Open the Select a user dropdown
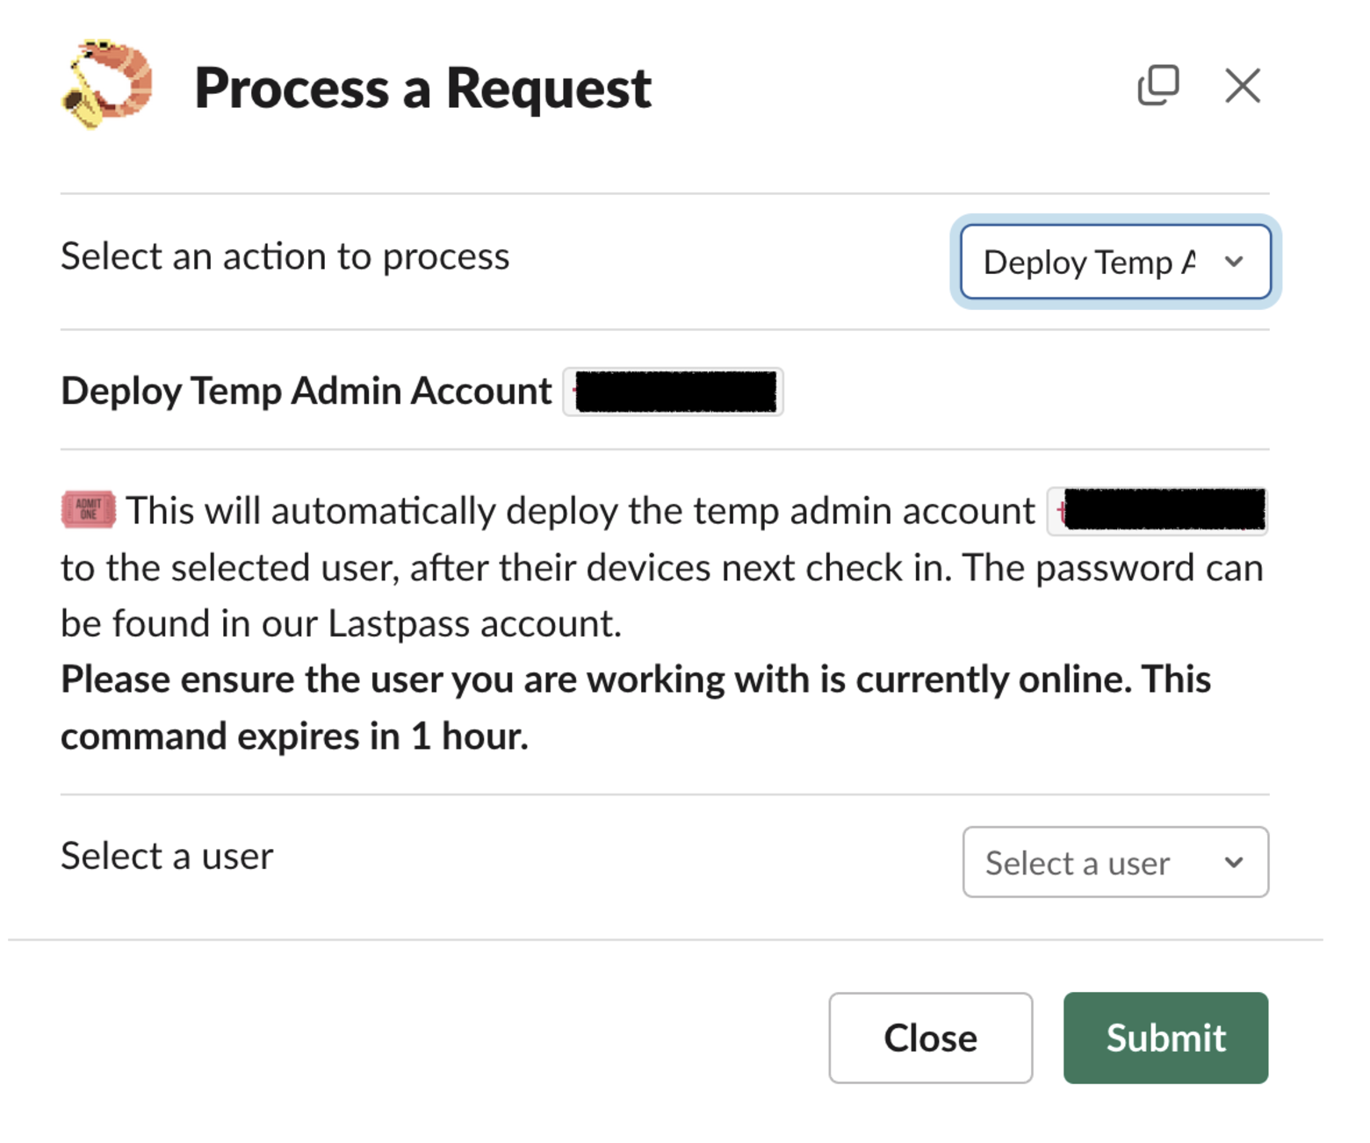 coord(1078,863)
